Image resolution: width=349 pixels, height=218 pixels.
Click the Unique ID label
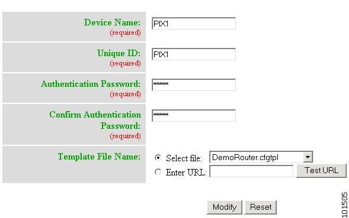[x=119, y=53]
